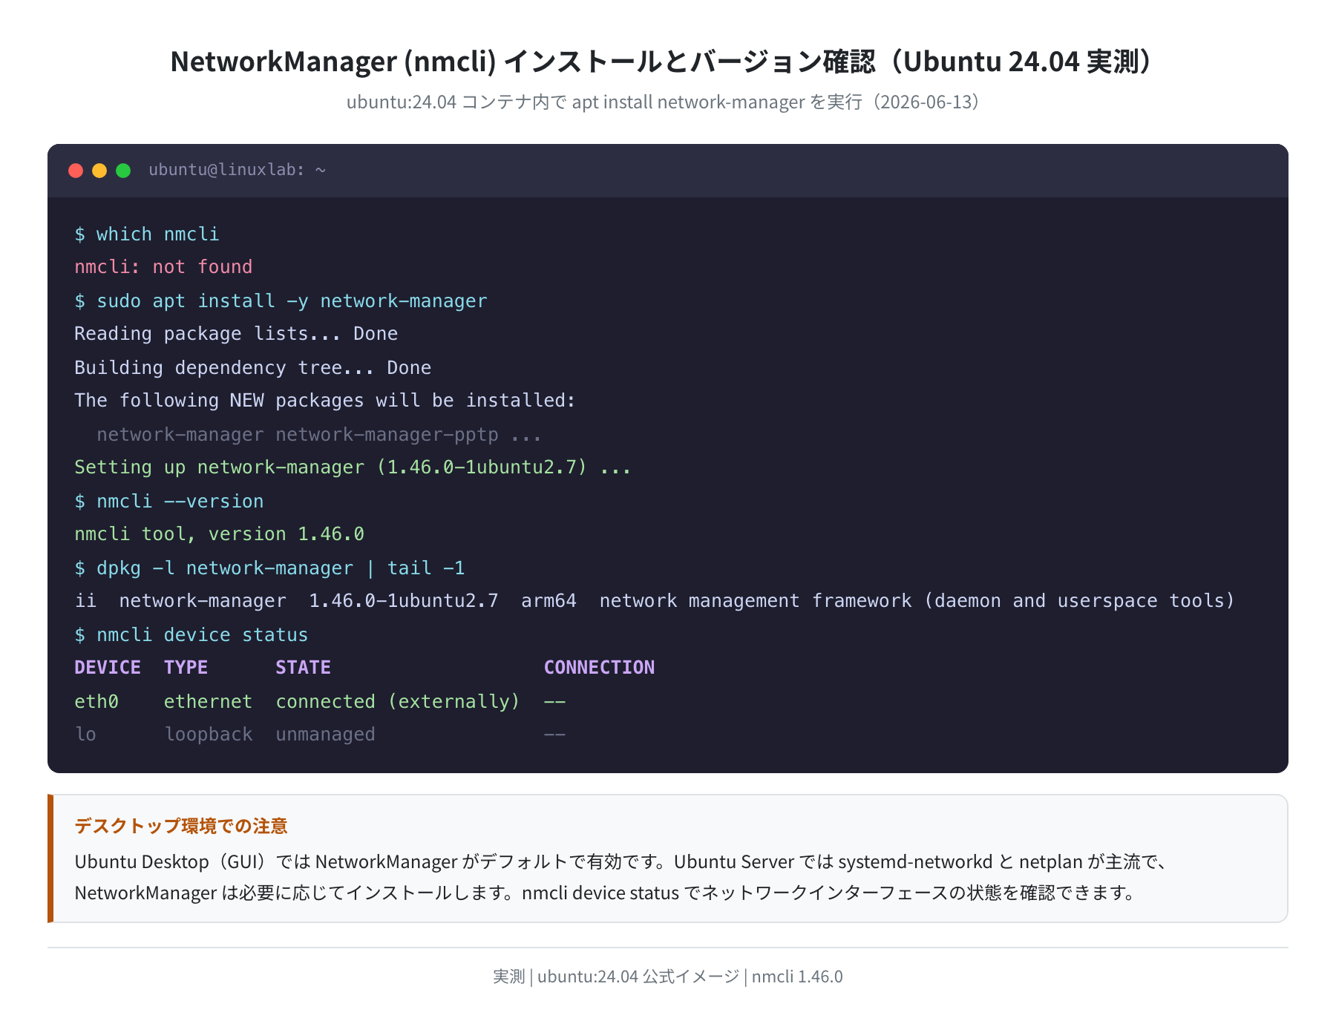1336x1018 pixels.
Task: Click the 'loopback' type cell
Action: [208, 734]
